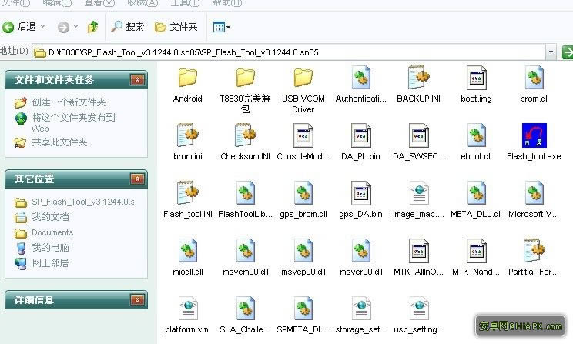Click the 创建一个新文件夹 link
The width and height of the screenshot is (573, 344).
[x=68, y=102]
